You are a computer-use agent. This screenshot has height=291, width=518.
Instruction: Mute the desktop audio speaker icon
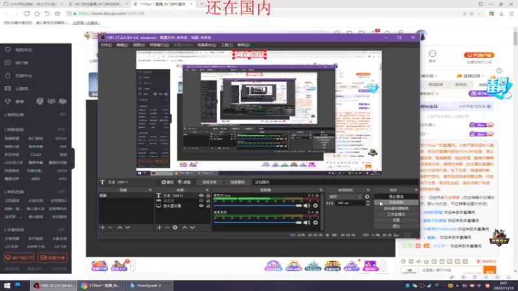pyautogui.click(x=307, y=222)
